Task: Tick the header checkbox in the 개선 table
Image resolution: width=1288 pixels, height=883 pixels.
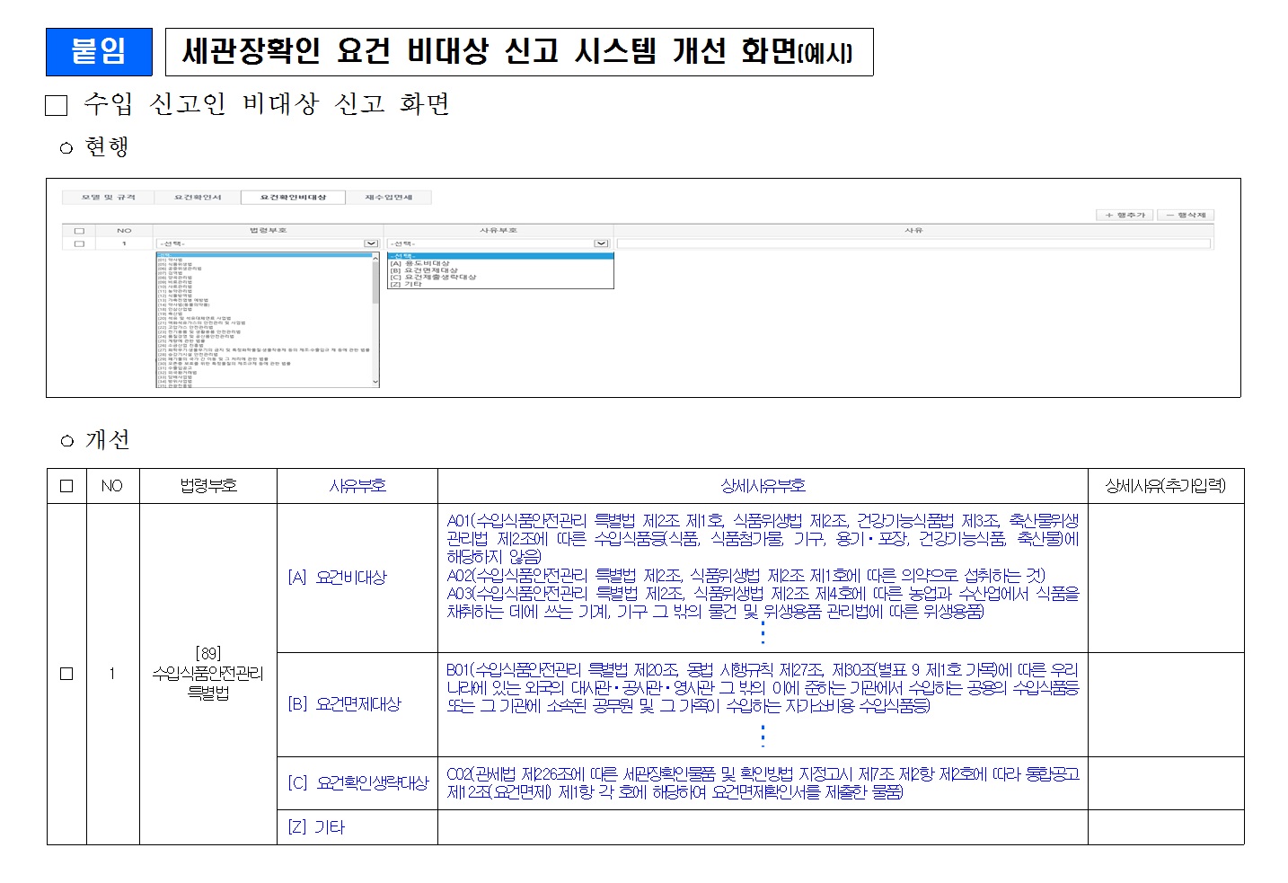Action: pyautogui.click(x=66, y=486)
